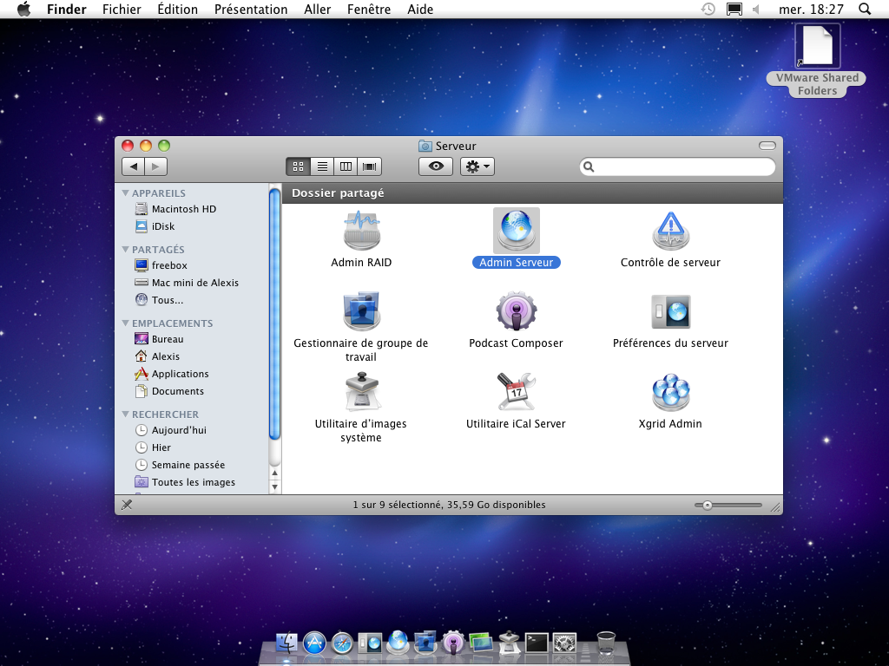This screenshot has height=666, width=889.
Task: Click the clock reading mer. 18:27
Action: (x=811, y=9)
